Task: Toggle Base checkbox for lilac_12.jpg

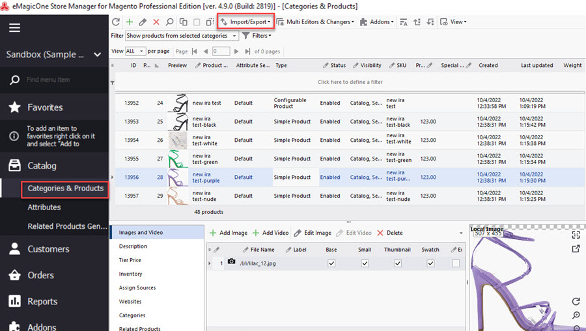Action: pyautogui.click(x=331, y=263)
